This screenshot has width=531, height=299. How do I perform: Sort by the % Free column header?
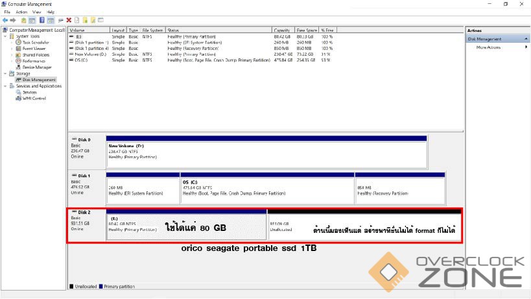coord(327,30)
